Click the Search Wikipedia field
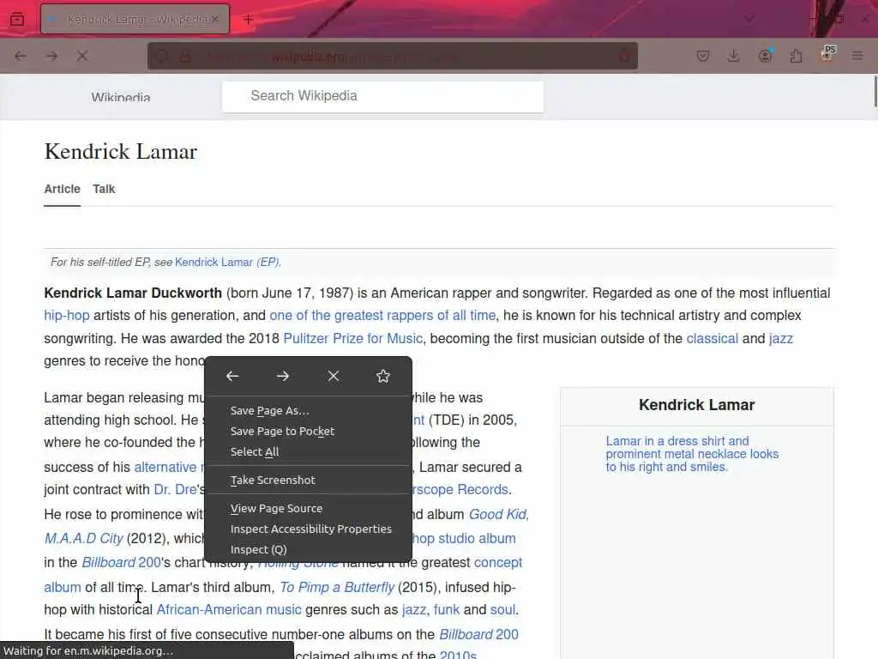878x659 pixels. click(382, 96)
